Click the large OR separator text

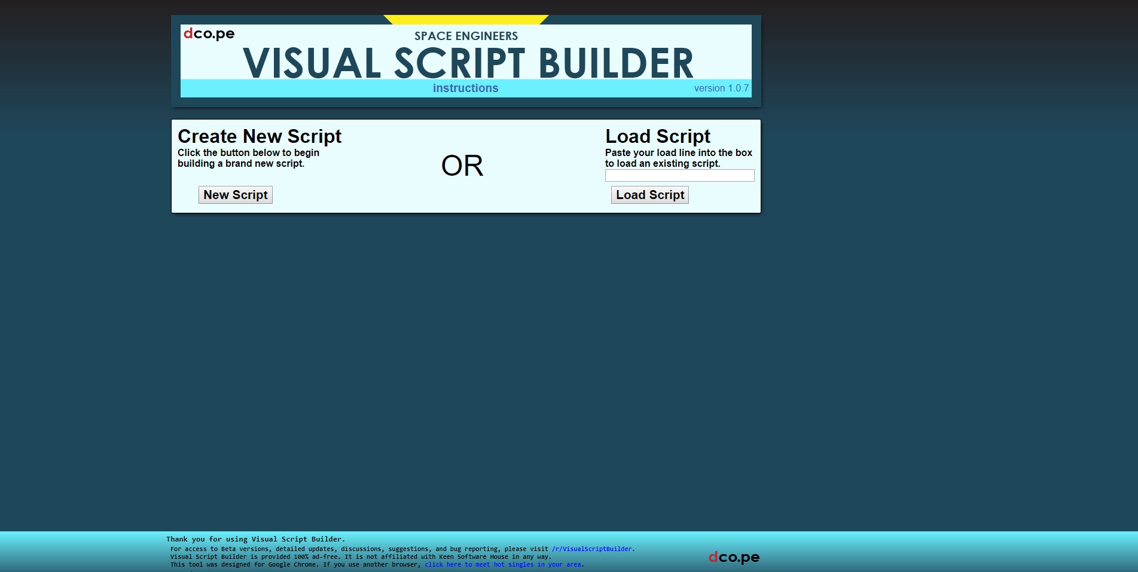pos(462,166)
